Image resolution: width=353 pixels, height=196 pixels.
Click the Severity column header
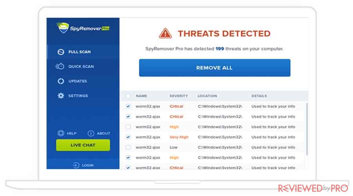(x=179, y=96)
